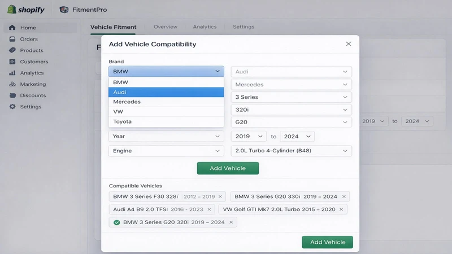Image resolution: width=452 pixels, height=254 pixels.
Task: Open the 2024 end year dropdown in dialog
Action: click(x=297, y=136)
